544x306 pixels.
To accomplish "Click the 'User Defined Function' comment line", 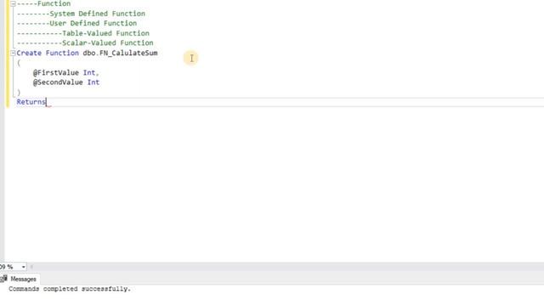I will (x=76, y=23).
